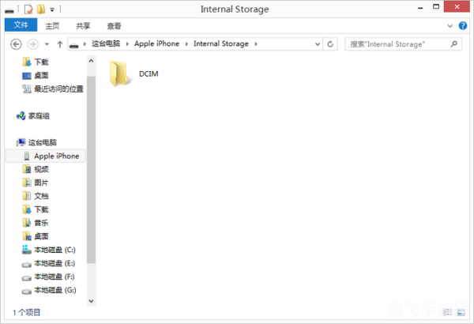
Task: Switch to the 查看 ribbon tab
Action: [115, 25]
